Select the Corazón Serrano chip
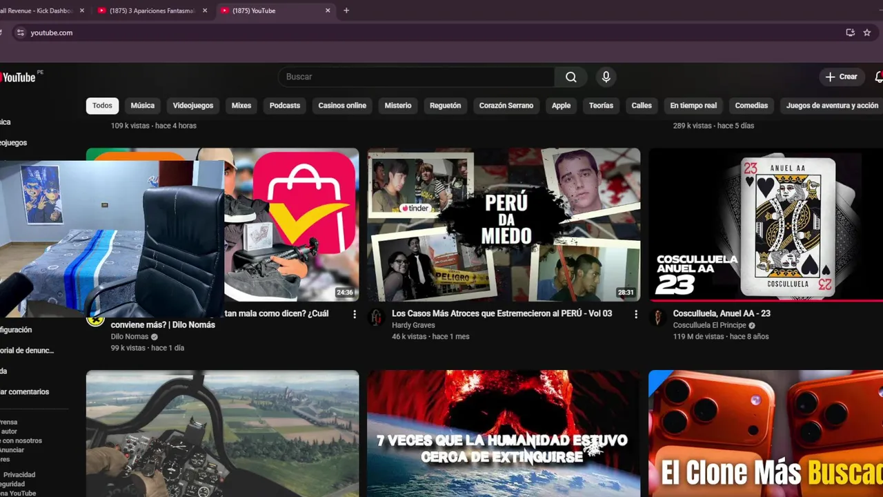 pyautogui.click(x=506, y=106)
